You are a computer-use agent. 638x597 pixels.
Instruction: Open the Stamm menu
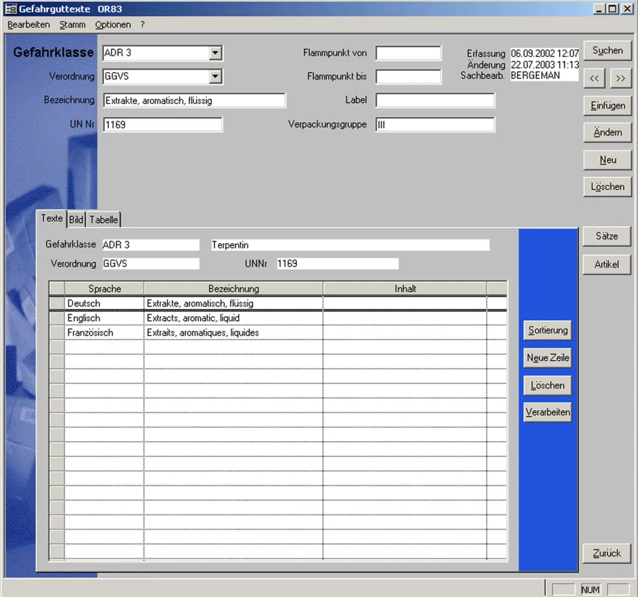click(x=72, y=25)
